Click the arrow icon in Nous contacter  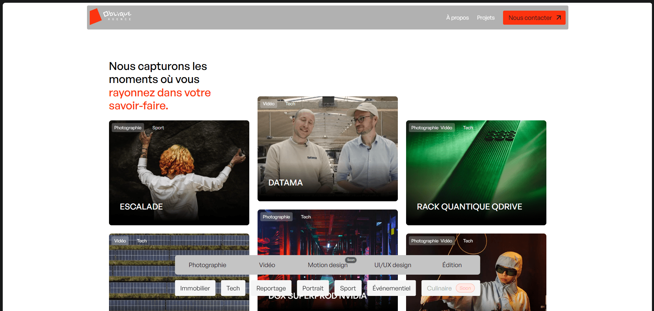point(558,18)
